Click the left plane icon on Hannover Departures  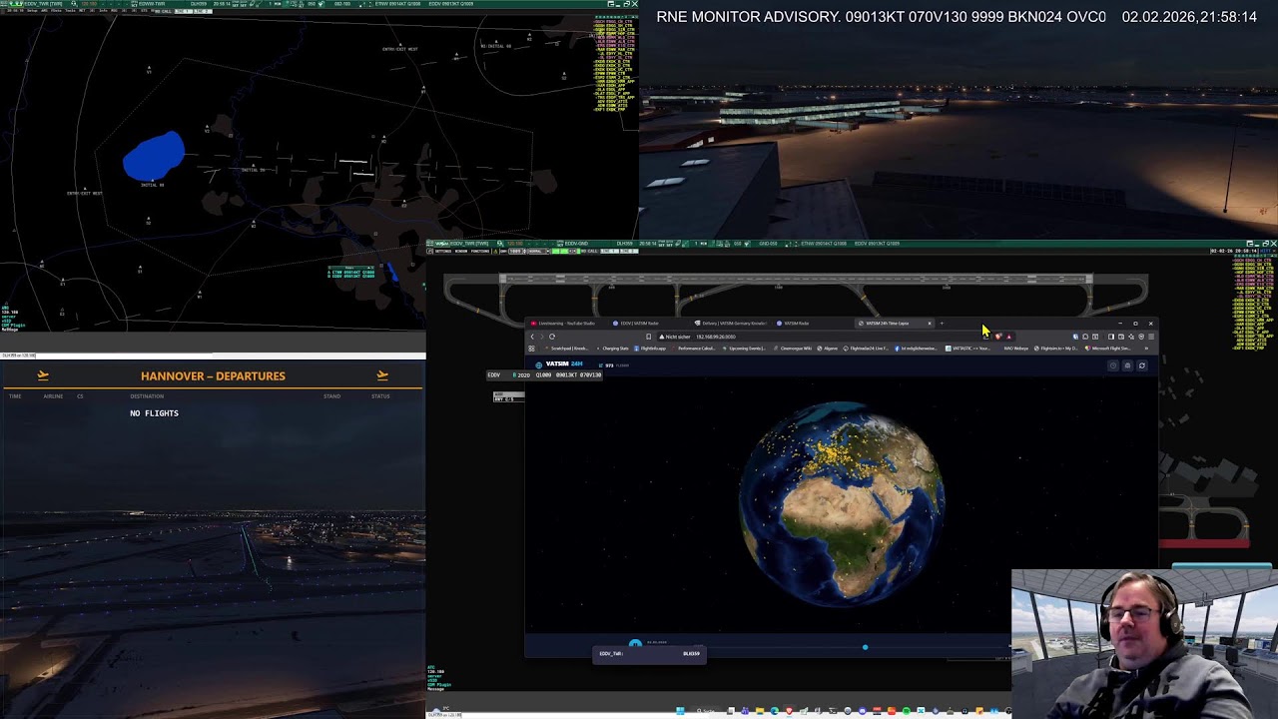tap(43, 375)
